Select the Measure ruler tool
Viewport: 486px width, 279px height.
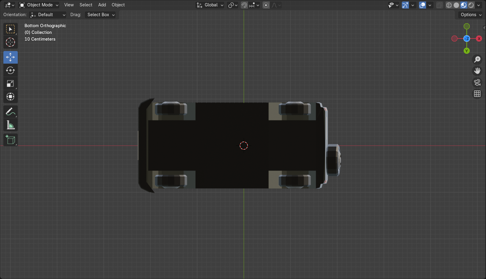(10, 125)
